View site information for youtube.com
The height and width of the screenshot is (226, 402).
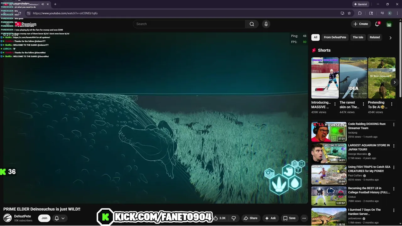29,13
